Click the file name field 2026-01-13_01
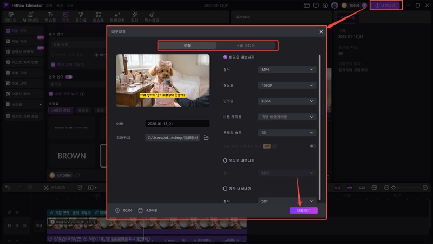433x244 pixels. [x=177, y=124]
